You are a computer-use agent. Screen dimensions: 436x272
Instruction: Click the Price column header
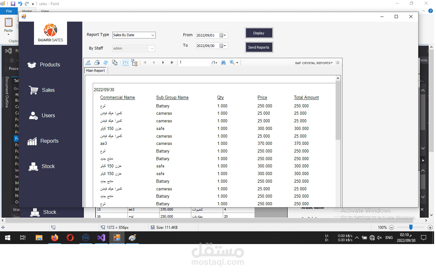pos(262,98)
